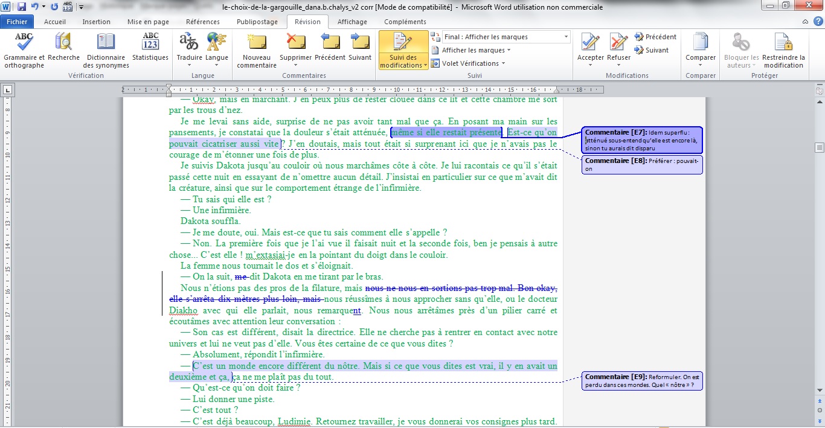The image size is (825, 428).
Task: Switch to the Références tab
Action: pyautogui.click(x=203, y=22)
